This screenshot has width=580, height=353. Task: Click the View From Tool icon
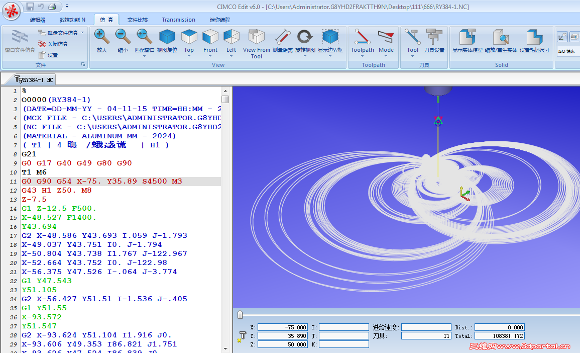click(256, 37)
